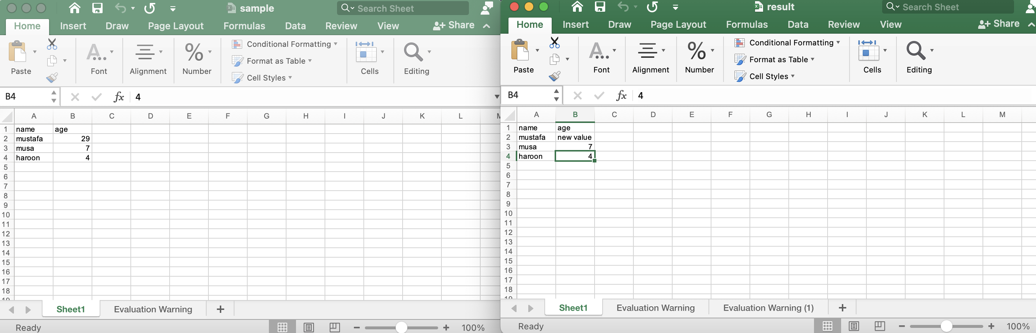
Task: Open the Data tab in the result window
Action: click(798, 24)
